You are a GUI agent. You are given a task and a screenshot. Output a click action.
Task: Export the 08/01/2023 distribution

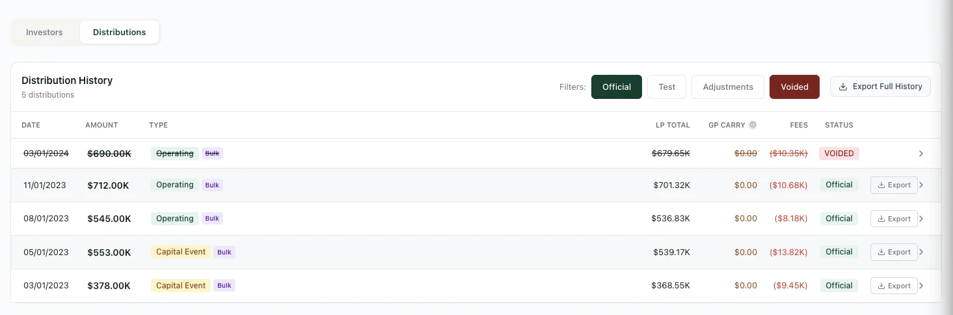coord(894,219)
